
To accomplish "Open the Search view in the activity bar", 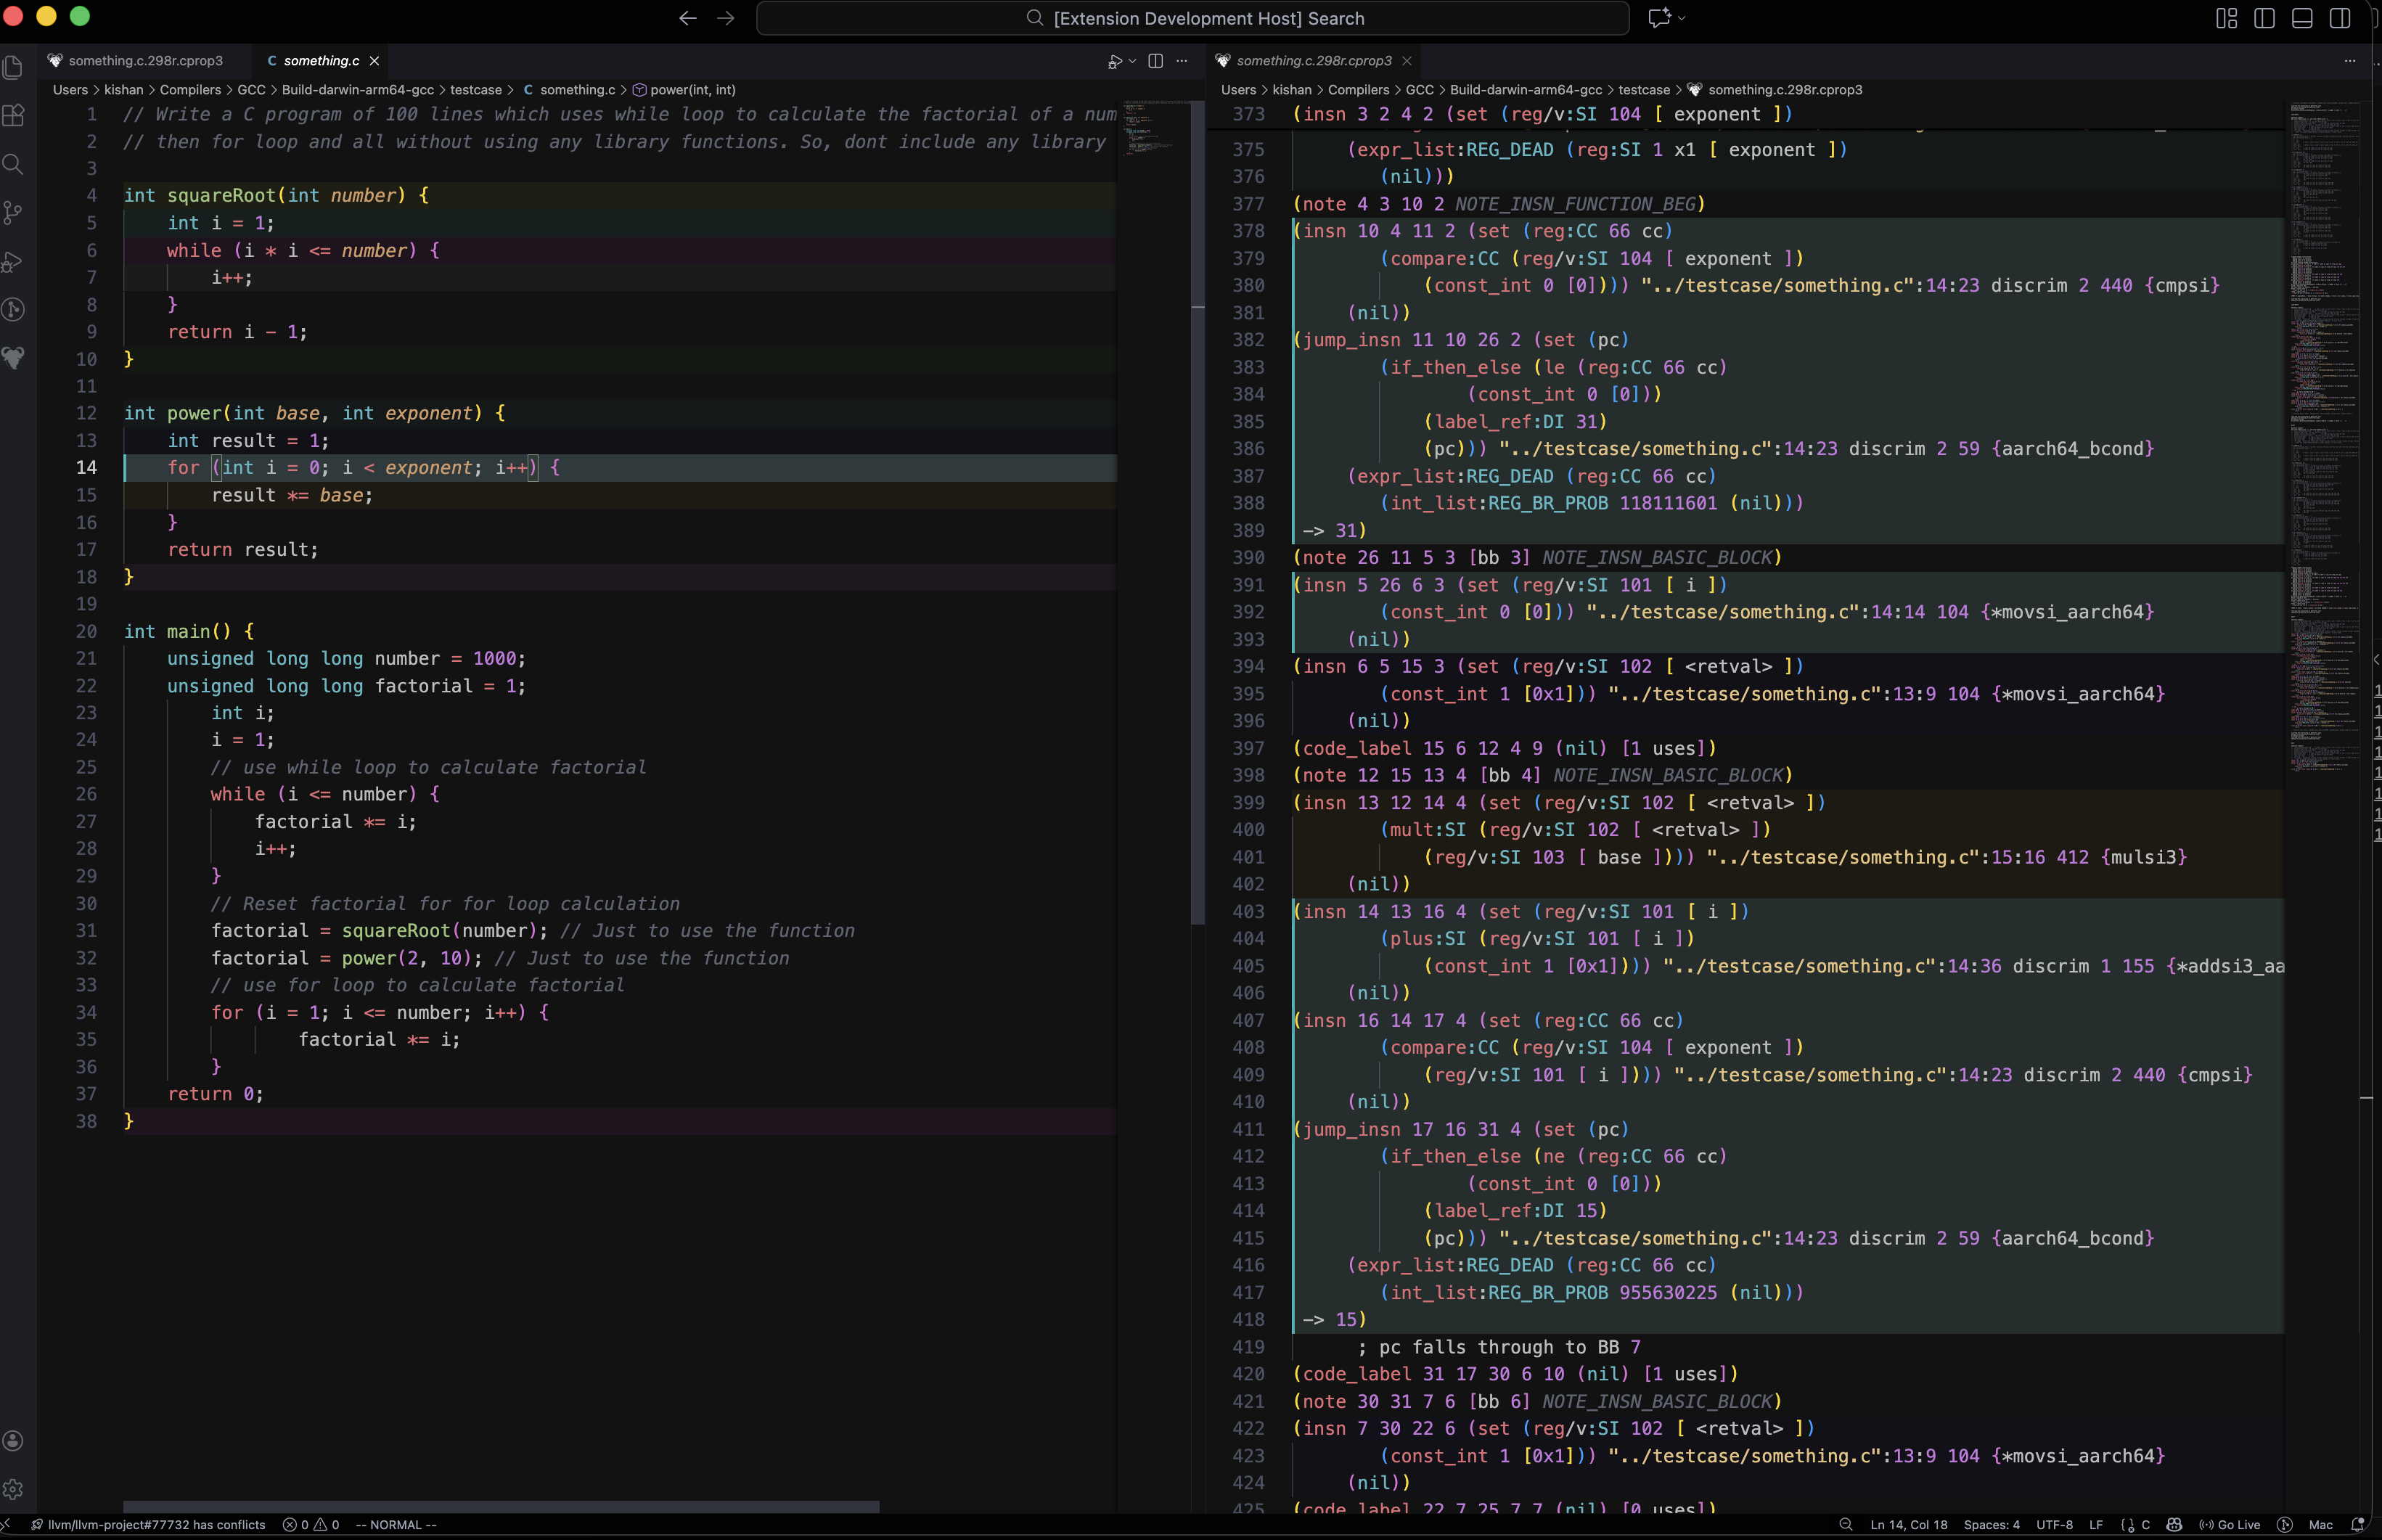I will (14, 164).
